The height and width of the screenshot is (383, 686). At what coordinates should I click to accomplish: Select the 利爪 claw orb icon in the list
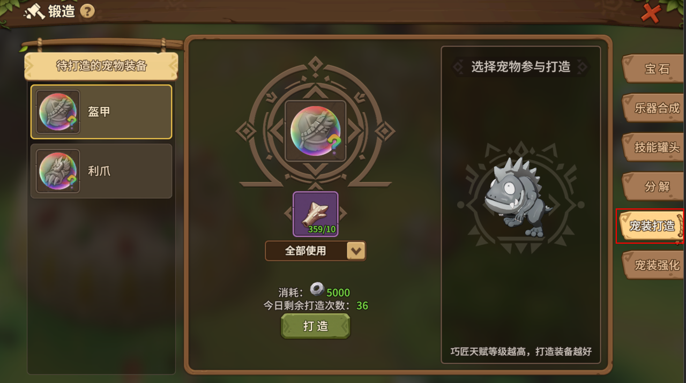coord(58,171)
